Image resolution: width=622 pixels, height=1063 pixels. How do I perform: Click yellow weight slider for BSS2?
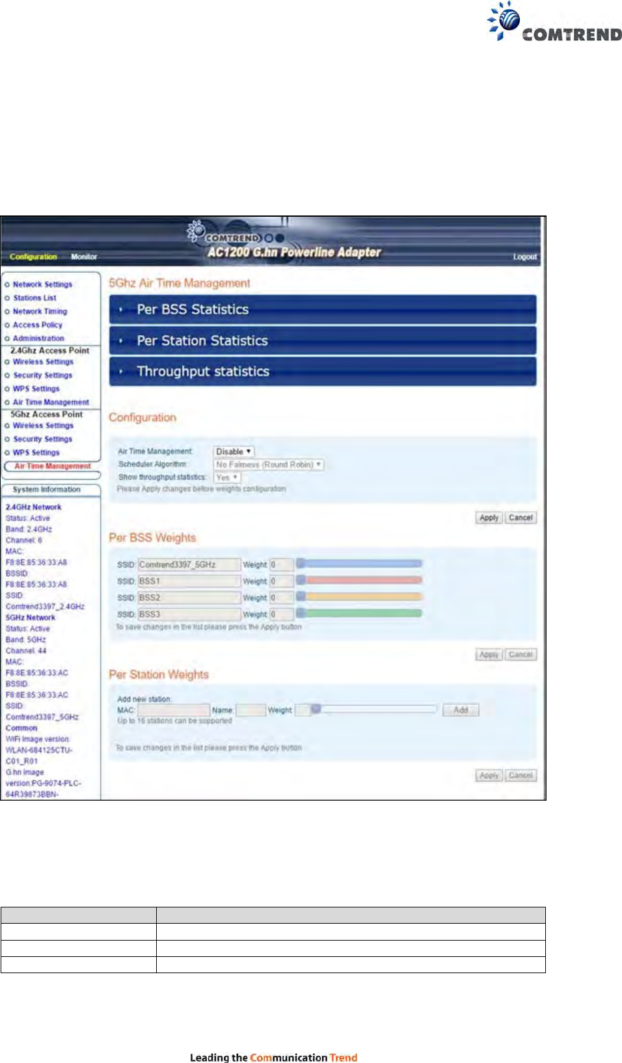coord(359,596)
